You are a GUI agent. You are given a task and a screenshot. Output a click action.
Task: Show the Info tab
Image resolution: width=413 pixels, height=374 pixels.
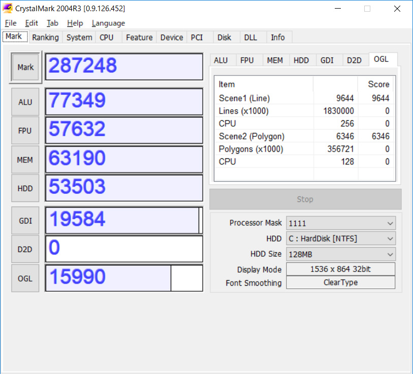click(278, 37)
